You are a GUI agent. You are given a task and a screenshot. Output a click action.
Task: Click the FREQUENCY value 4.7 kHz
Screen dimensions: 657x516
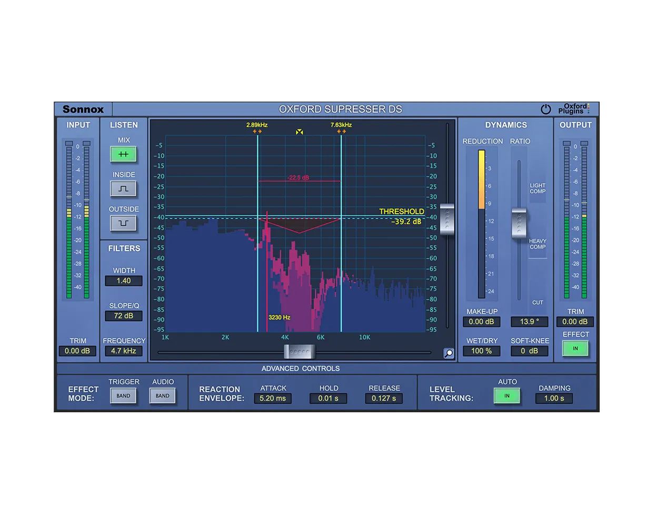(124, 351)
